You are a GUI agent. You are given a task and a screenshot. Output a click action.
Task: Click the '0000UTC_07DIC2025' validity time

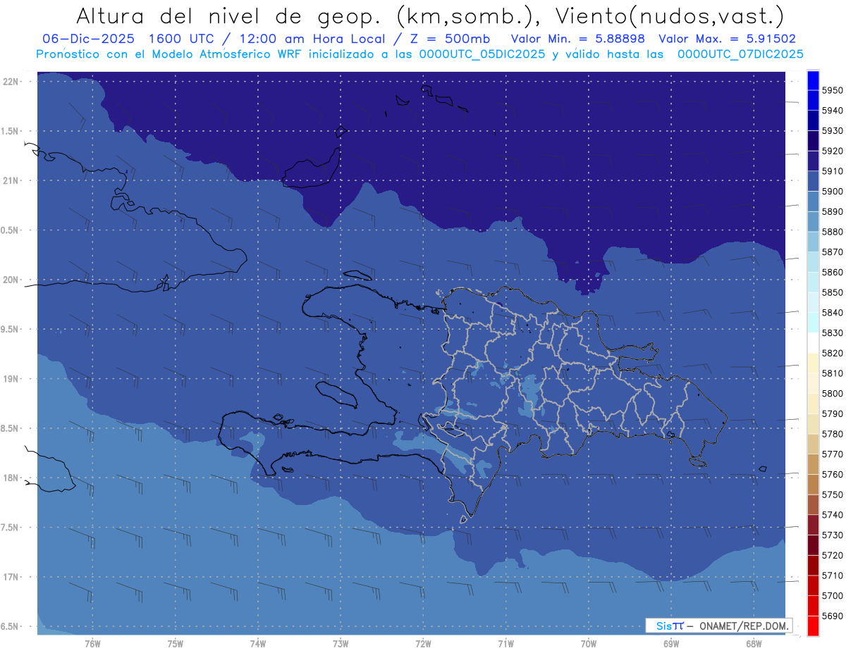tap(740, 54)
